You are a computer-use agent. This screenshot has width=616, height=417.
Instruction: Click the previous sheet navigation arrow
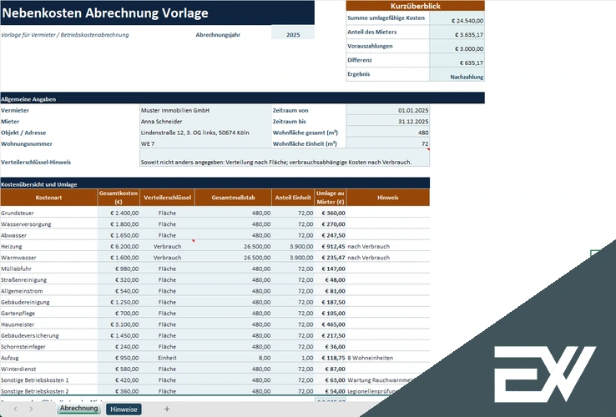[15, 409]
